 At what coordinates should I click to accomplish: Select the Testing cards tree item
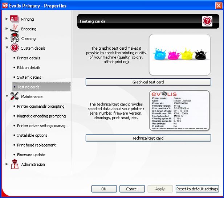click(42, 87)
